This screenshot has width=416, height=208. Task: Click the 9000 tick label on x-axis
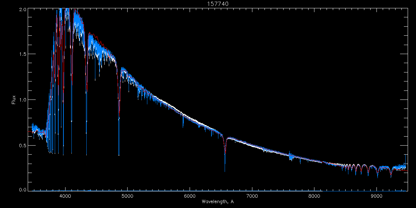(376, 196)
